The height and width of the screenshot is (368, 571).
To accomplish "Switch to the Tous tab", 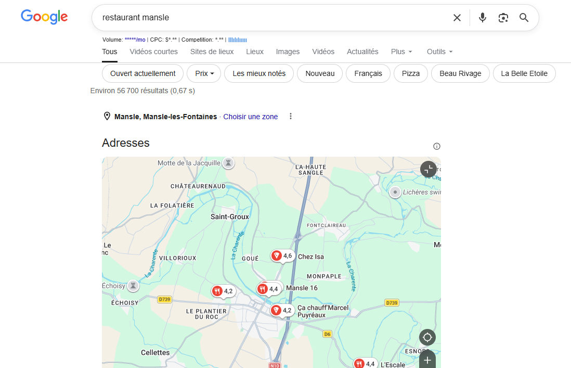I will 110,52.
